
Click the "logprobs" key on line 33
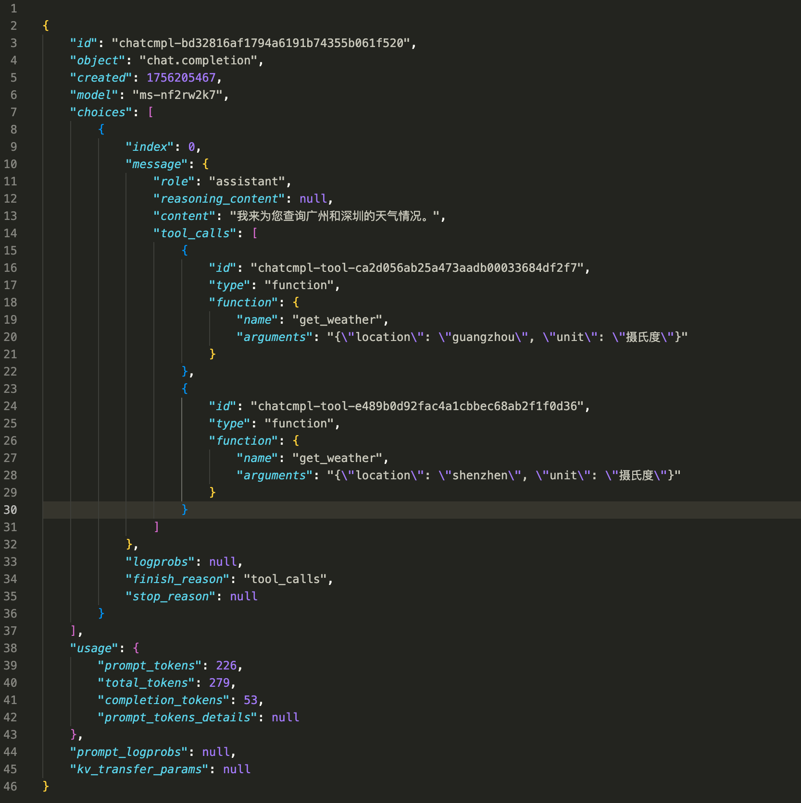pyautogui.click(x=160, y=562)
